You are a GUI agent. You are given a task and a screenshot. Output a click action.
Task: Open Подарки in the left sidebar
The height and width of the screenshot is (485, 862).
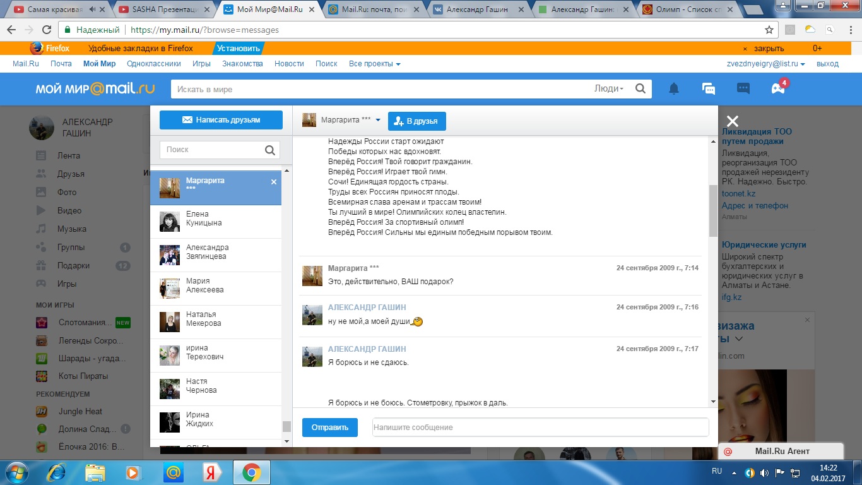tap(73, 265)
